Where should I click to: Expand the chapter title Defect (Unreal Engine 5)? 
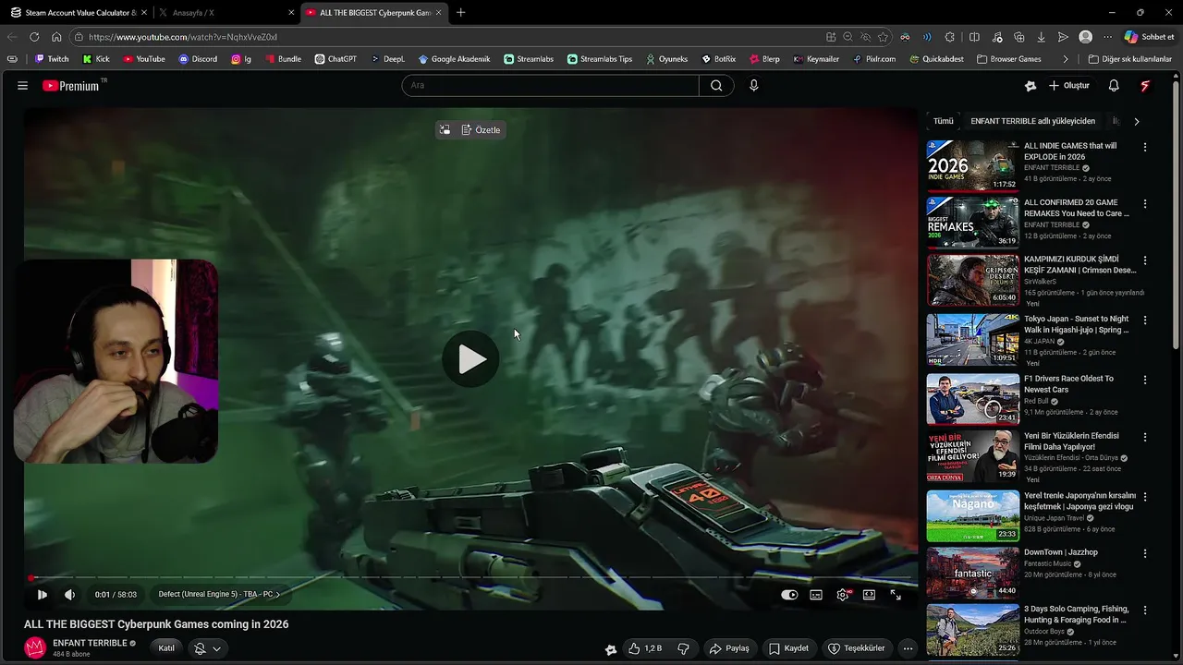coord(219,595)
